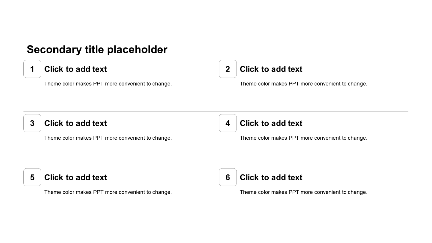This screenshot has width=432, height=243.
Task: Click the numbered box labeled 5
Action: click(32, 177)
